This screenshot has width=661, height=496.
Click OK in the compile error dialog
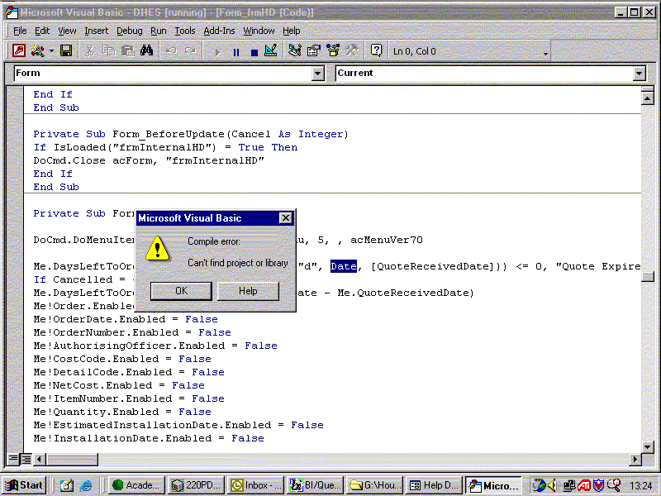(182, 291)
